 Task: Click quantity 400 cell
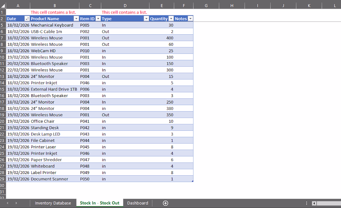162,38
